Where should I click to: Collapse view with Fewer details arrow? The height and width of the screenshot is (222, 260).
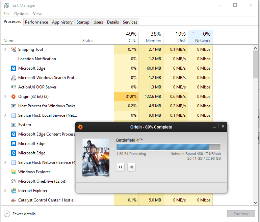tap(7, 214)
